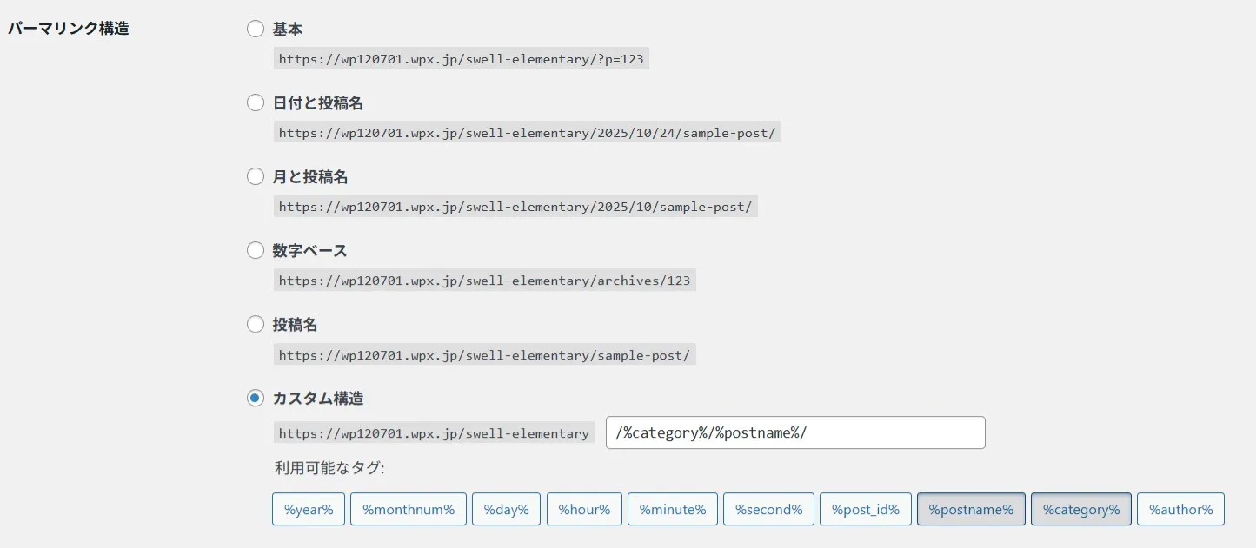Toggle the %postname% tag off
Screen dimensions: 1256x548
tap(971, 509)
